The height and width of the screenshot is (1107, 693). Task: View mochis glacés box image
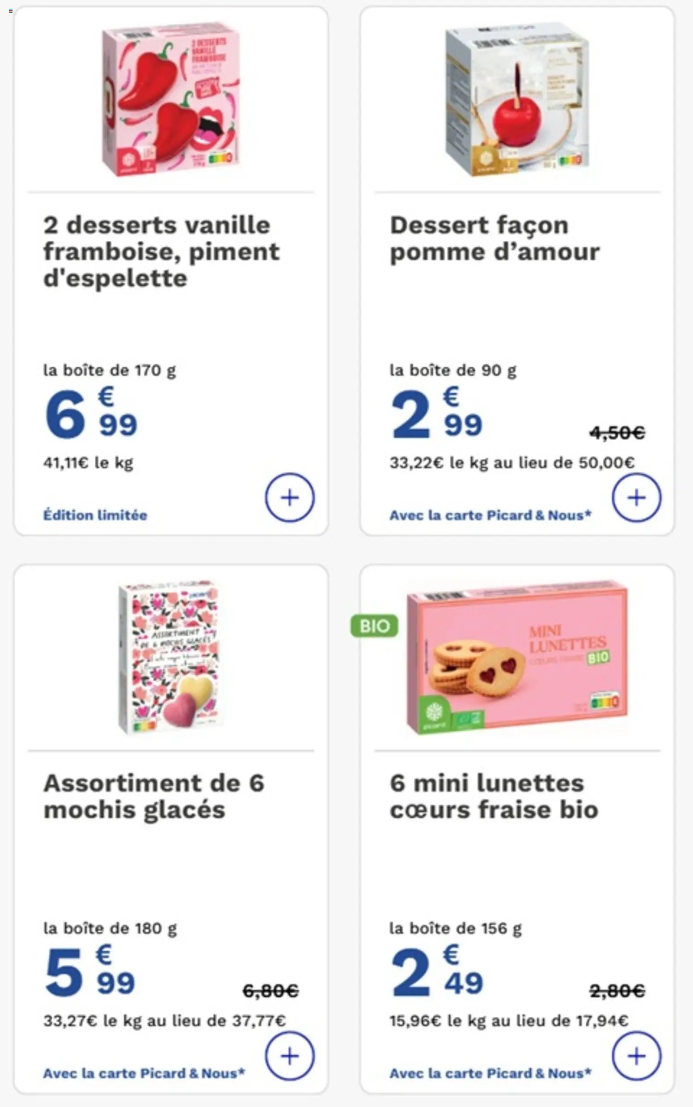170,657
